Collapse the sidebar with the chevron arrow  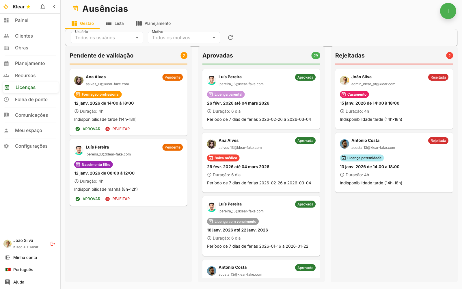click(54, 7)
